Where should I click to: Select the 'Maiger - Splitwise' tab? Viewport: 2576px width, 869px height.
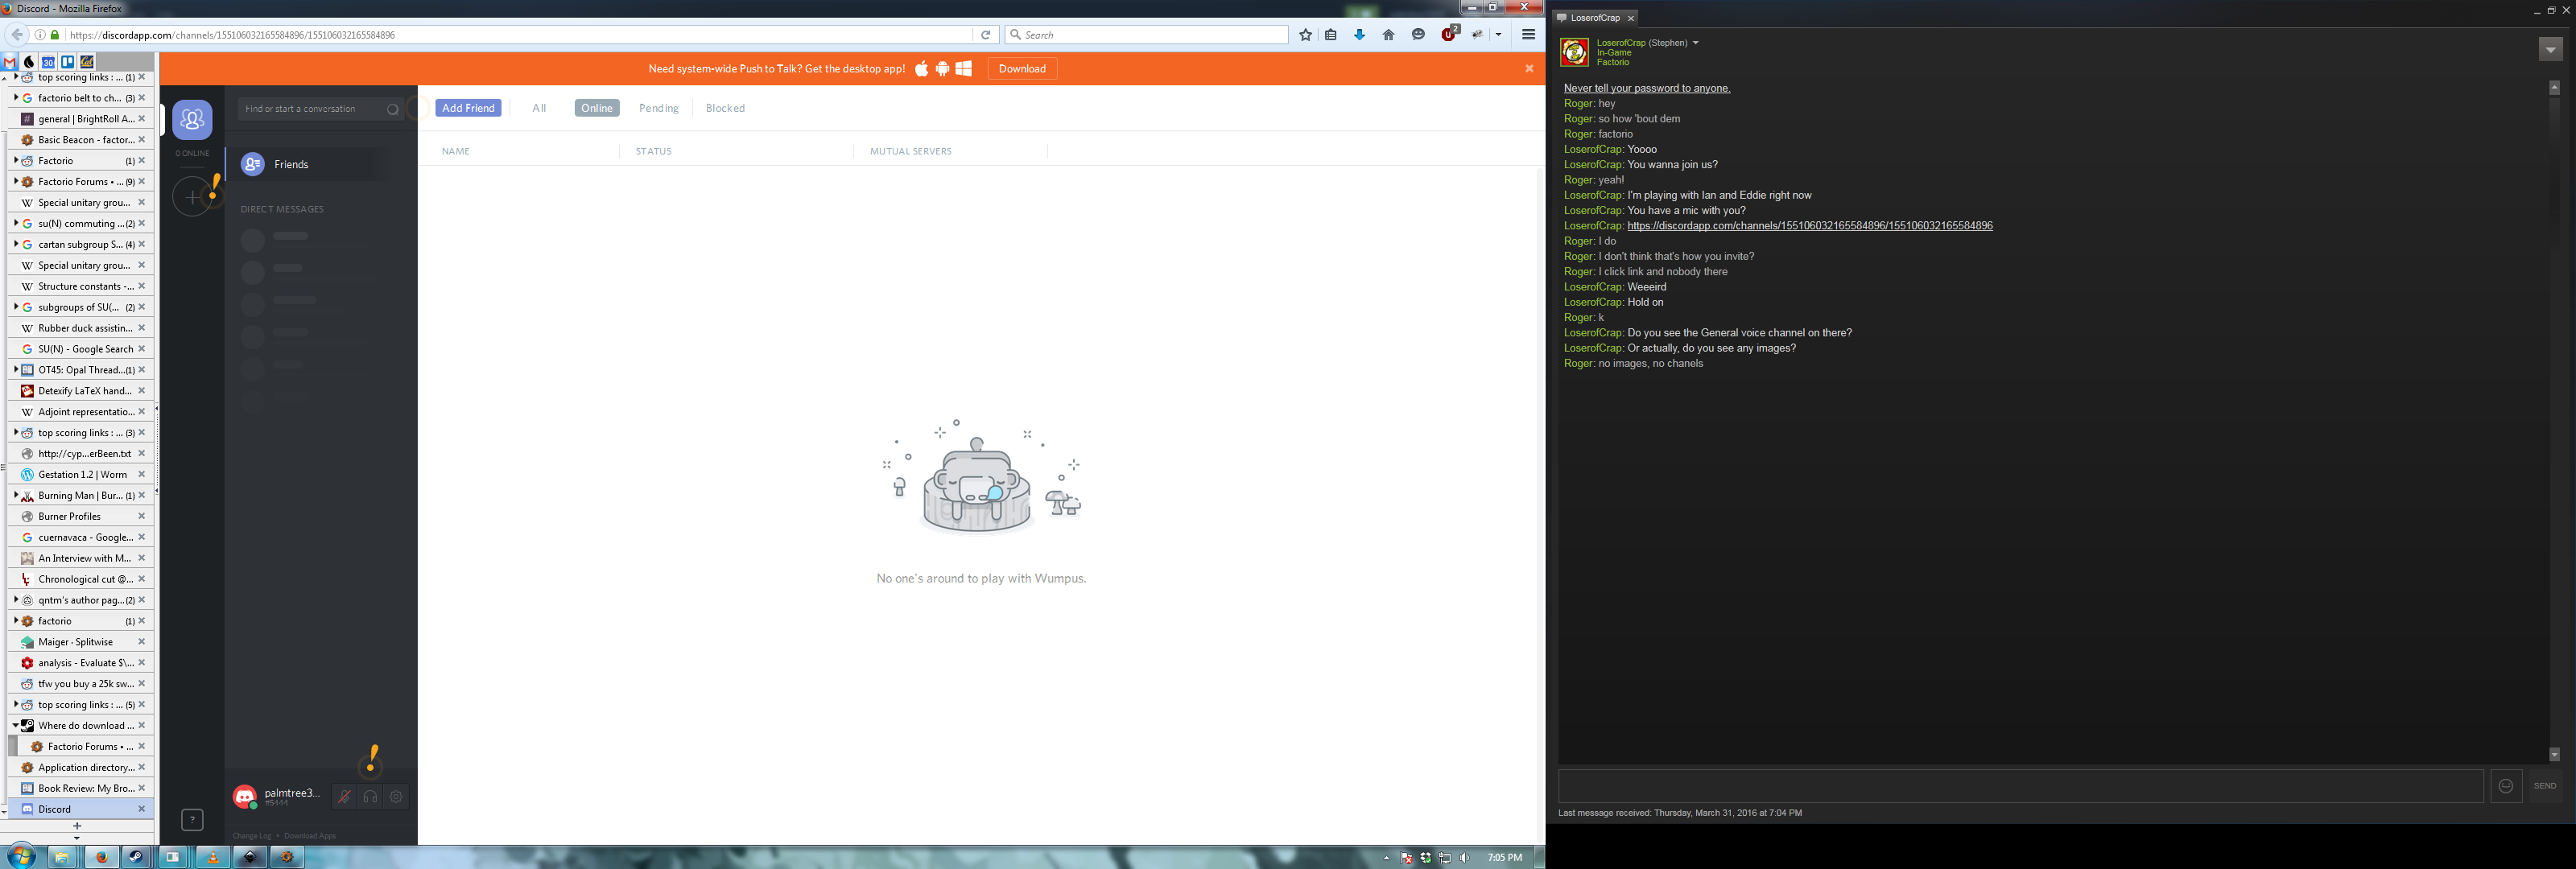[x=81, y=642]
